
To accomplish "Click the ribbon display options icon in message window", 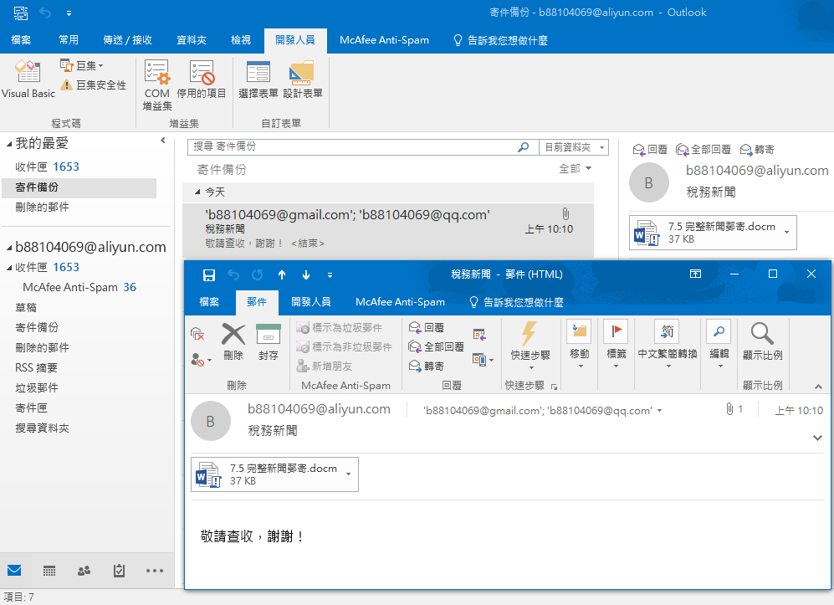I will (x=695, y=274).
